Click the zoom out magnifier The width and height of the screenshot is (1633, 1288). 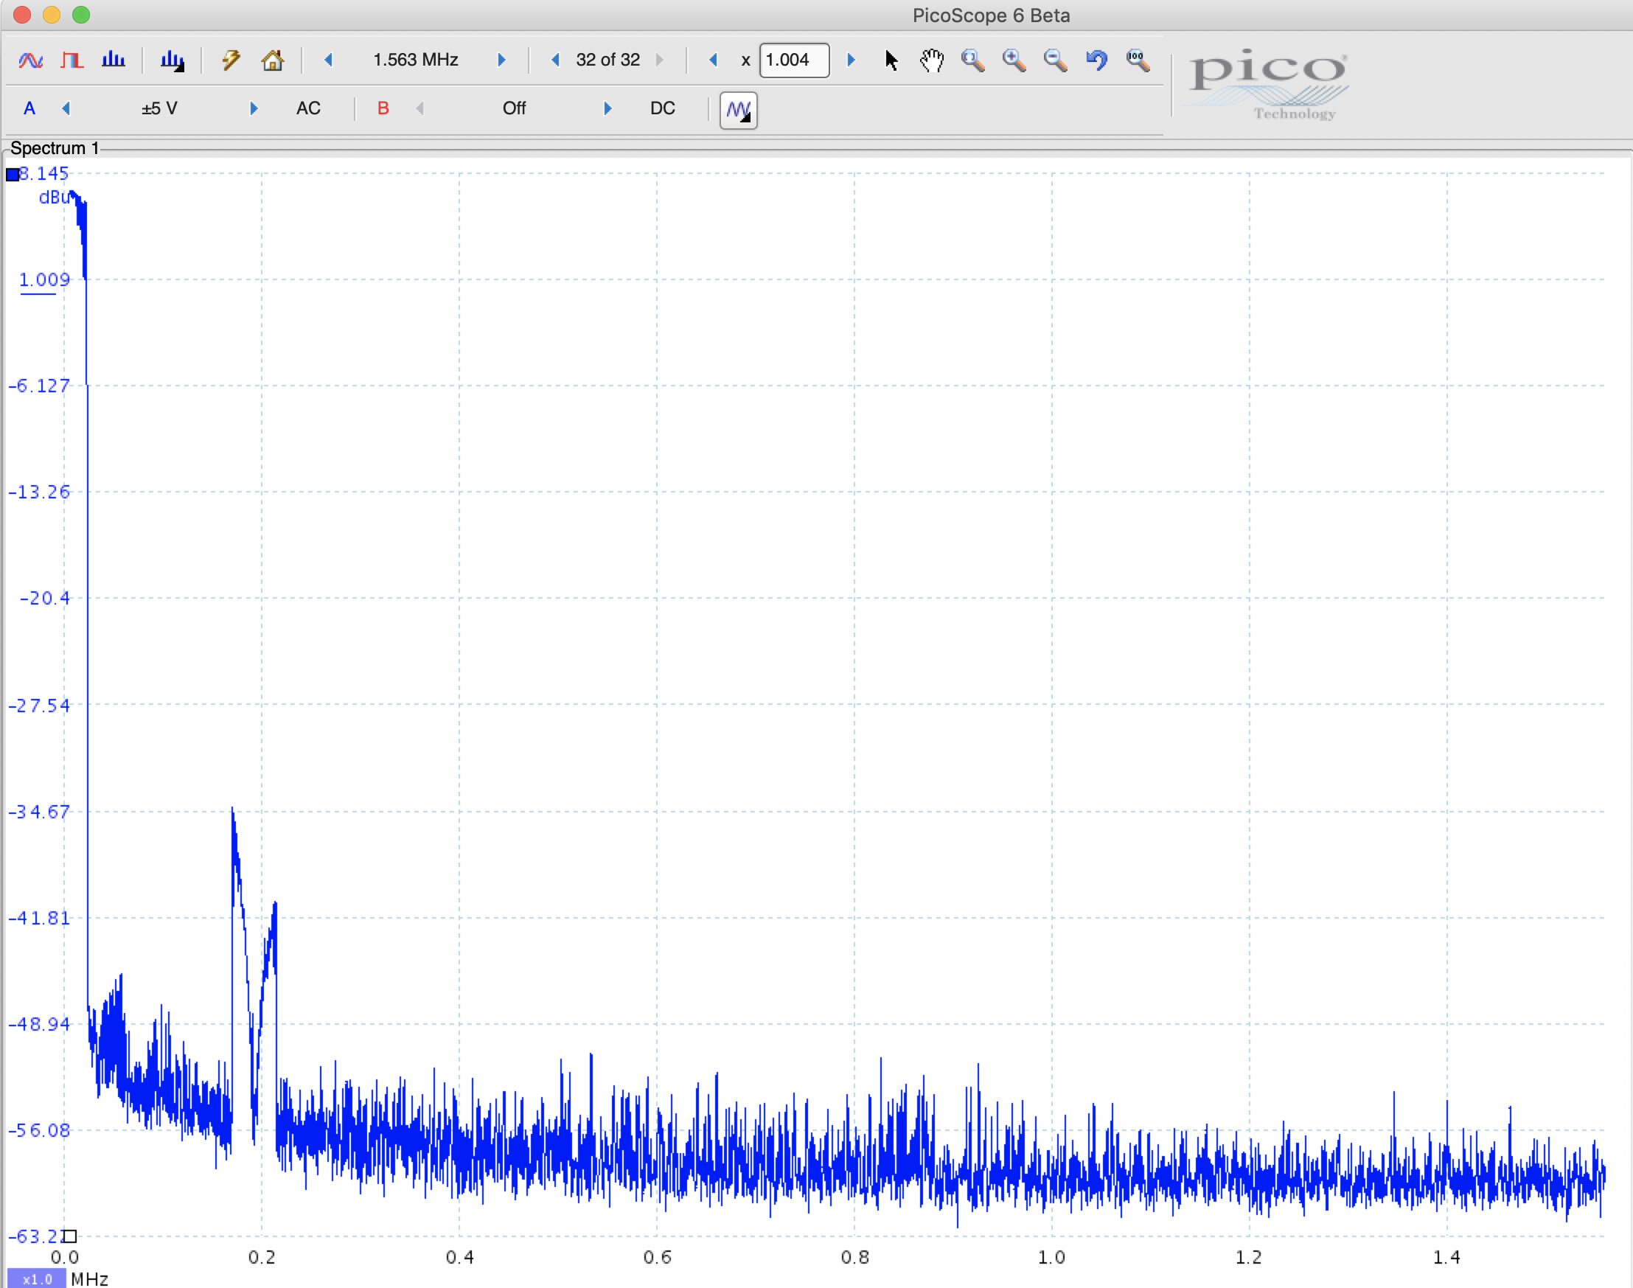[x=1055, y=60]
